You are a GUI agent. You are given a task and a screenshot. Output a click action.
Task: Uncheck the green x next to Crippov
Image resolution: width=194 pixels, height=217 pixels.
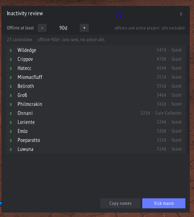coord(11,60)
